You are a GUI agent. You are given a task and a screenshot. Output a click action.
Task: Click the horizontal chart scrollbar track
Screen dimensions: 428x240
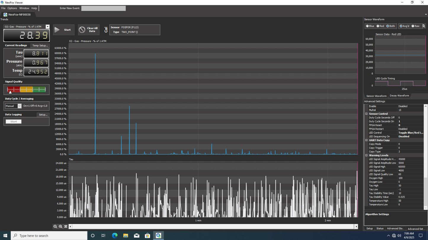tap(213, 227)
